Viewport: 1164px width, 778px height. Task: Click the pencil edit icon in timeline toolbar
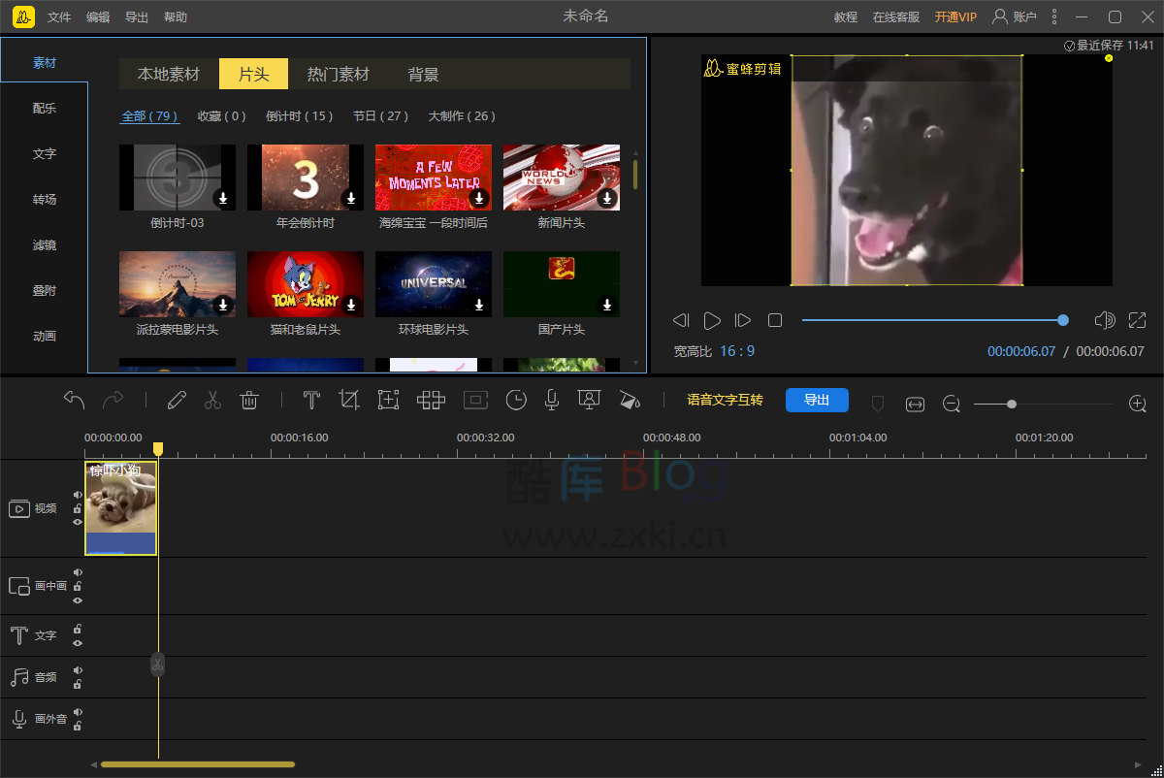click(177, 400)
